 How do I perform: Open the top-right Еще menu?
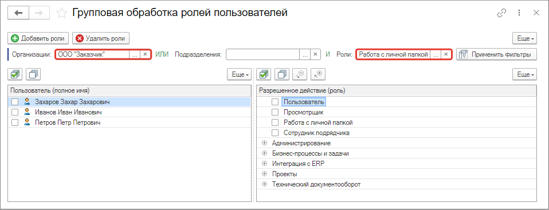click(x=524, y=38)
